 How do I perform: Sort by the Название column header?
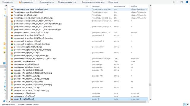pyautogui.click(x=96, y=6)
